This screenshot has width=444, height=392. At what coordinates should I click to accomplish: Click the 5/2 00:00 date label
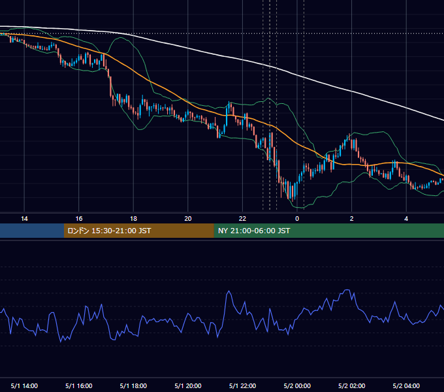297,385
